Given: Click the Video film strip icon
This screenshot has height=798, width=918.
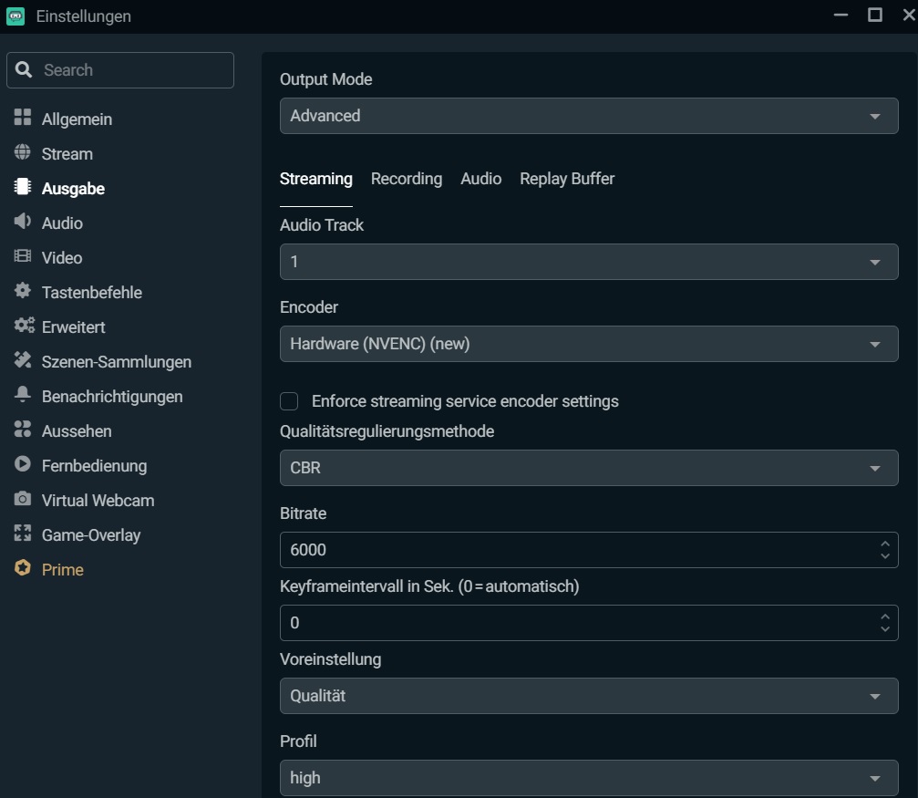Looking at the screenshot, I should [23, 257].
